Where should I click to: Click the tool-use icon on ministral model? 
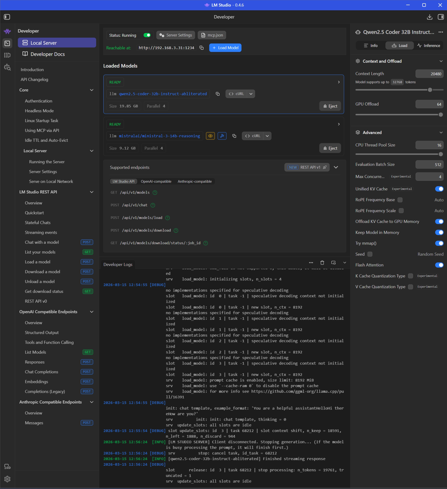coord(222,136)
